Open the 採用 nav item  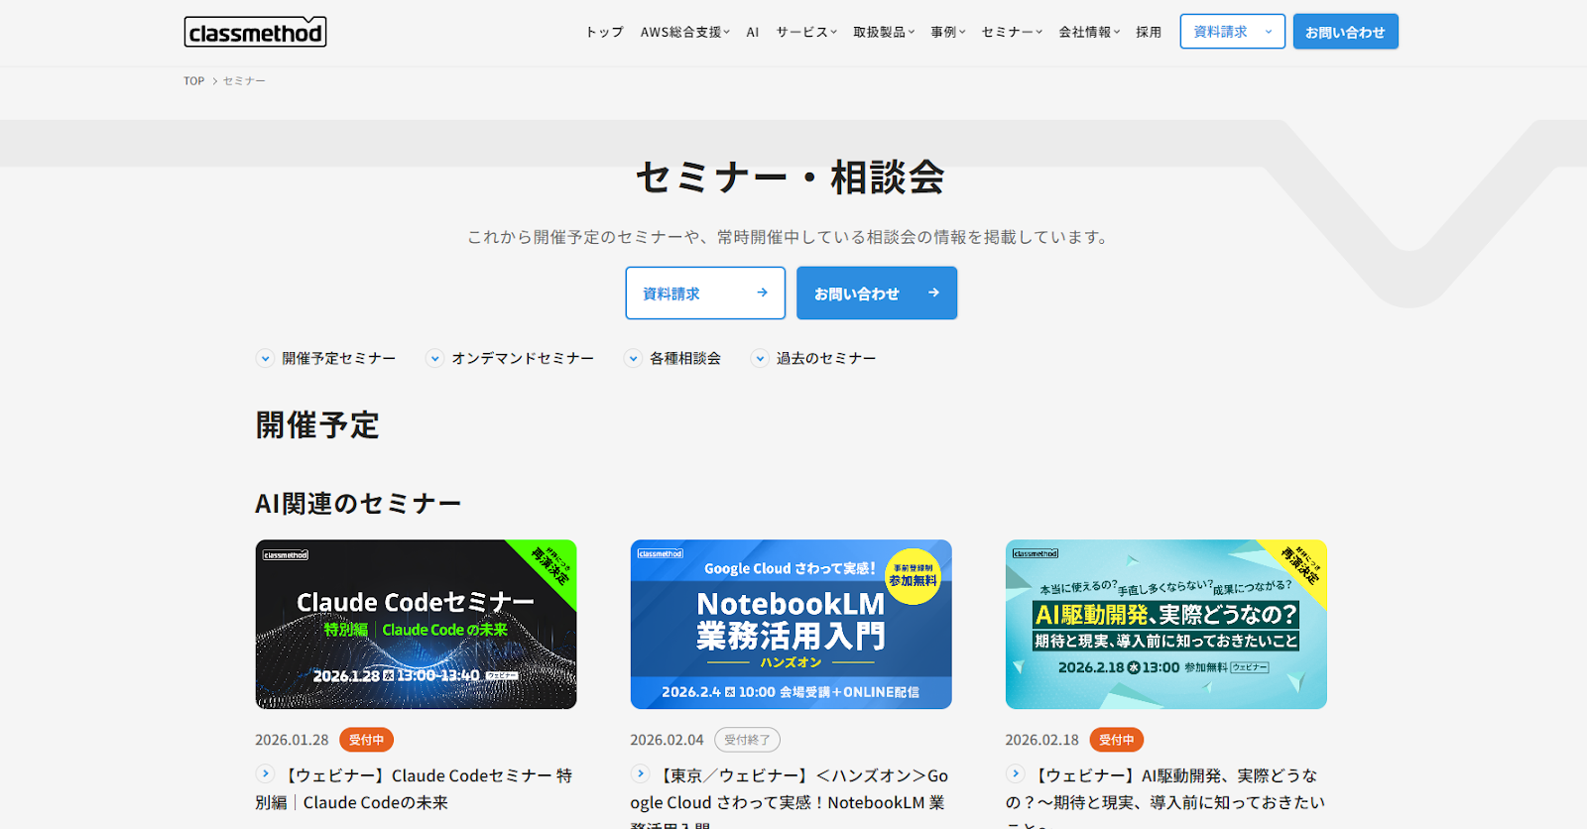click(1149, 32)
